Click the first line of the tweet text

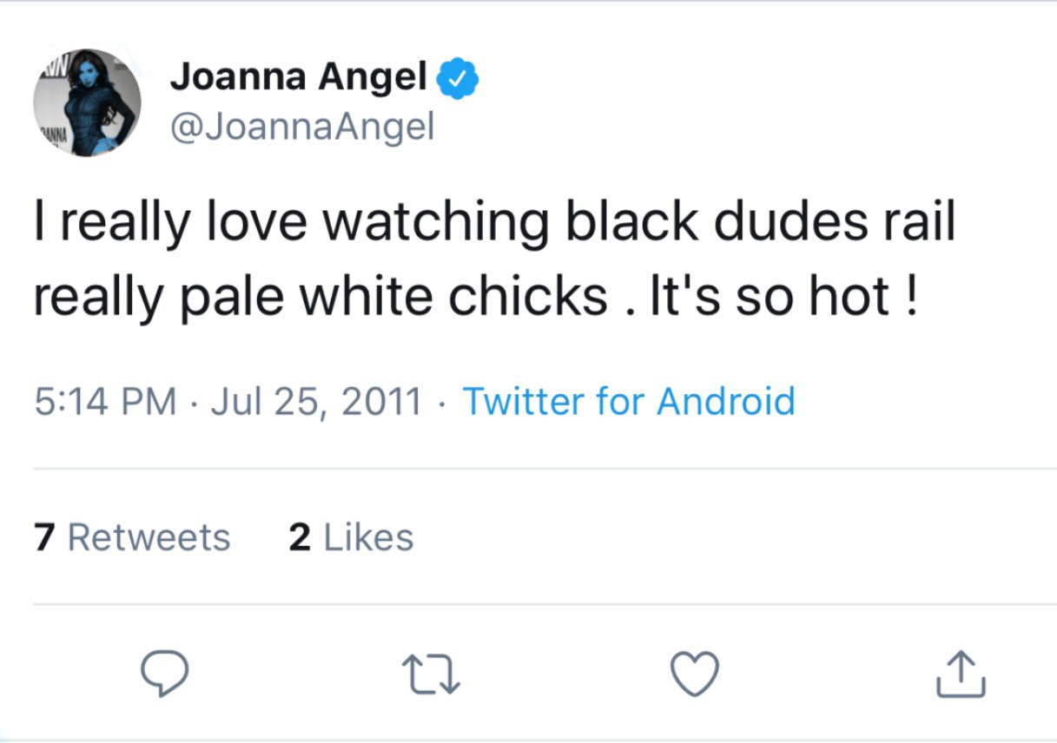click(x=493, y=222)
